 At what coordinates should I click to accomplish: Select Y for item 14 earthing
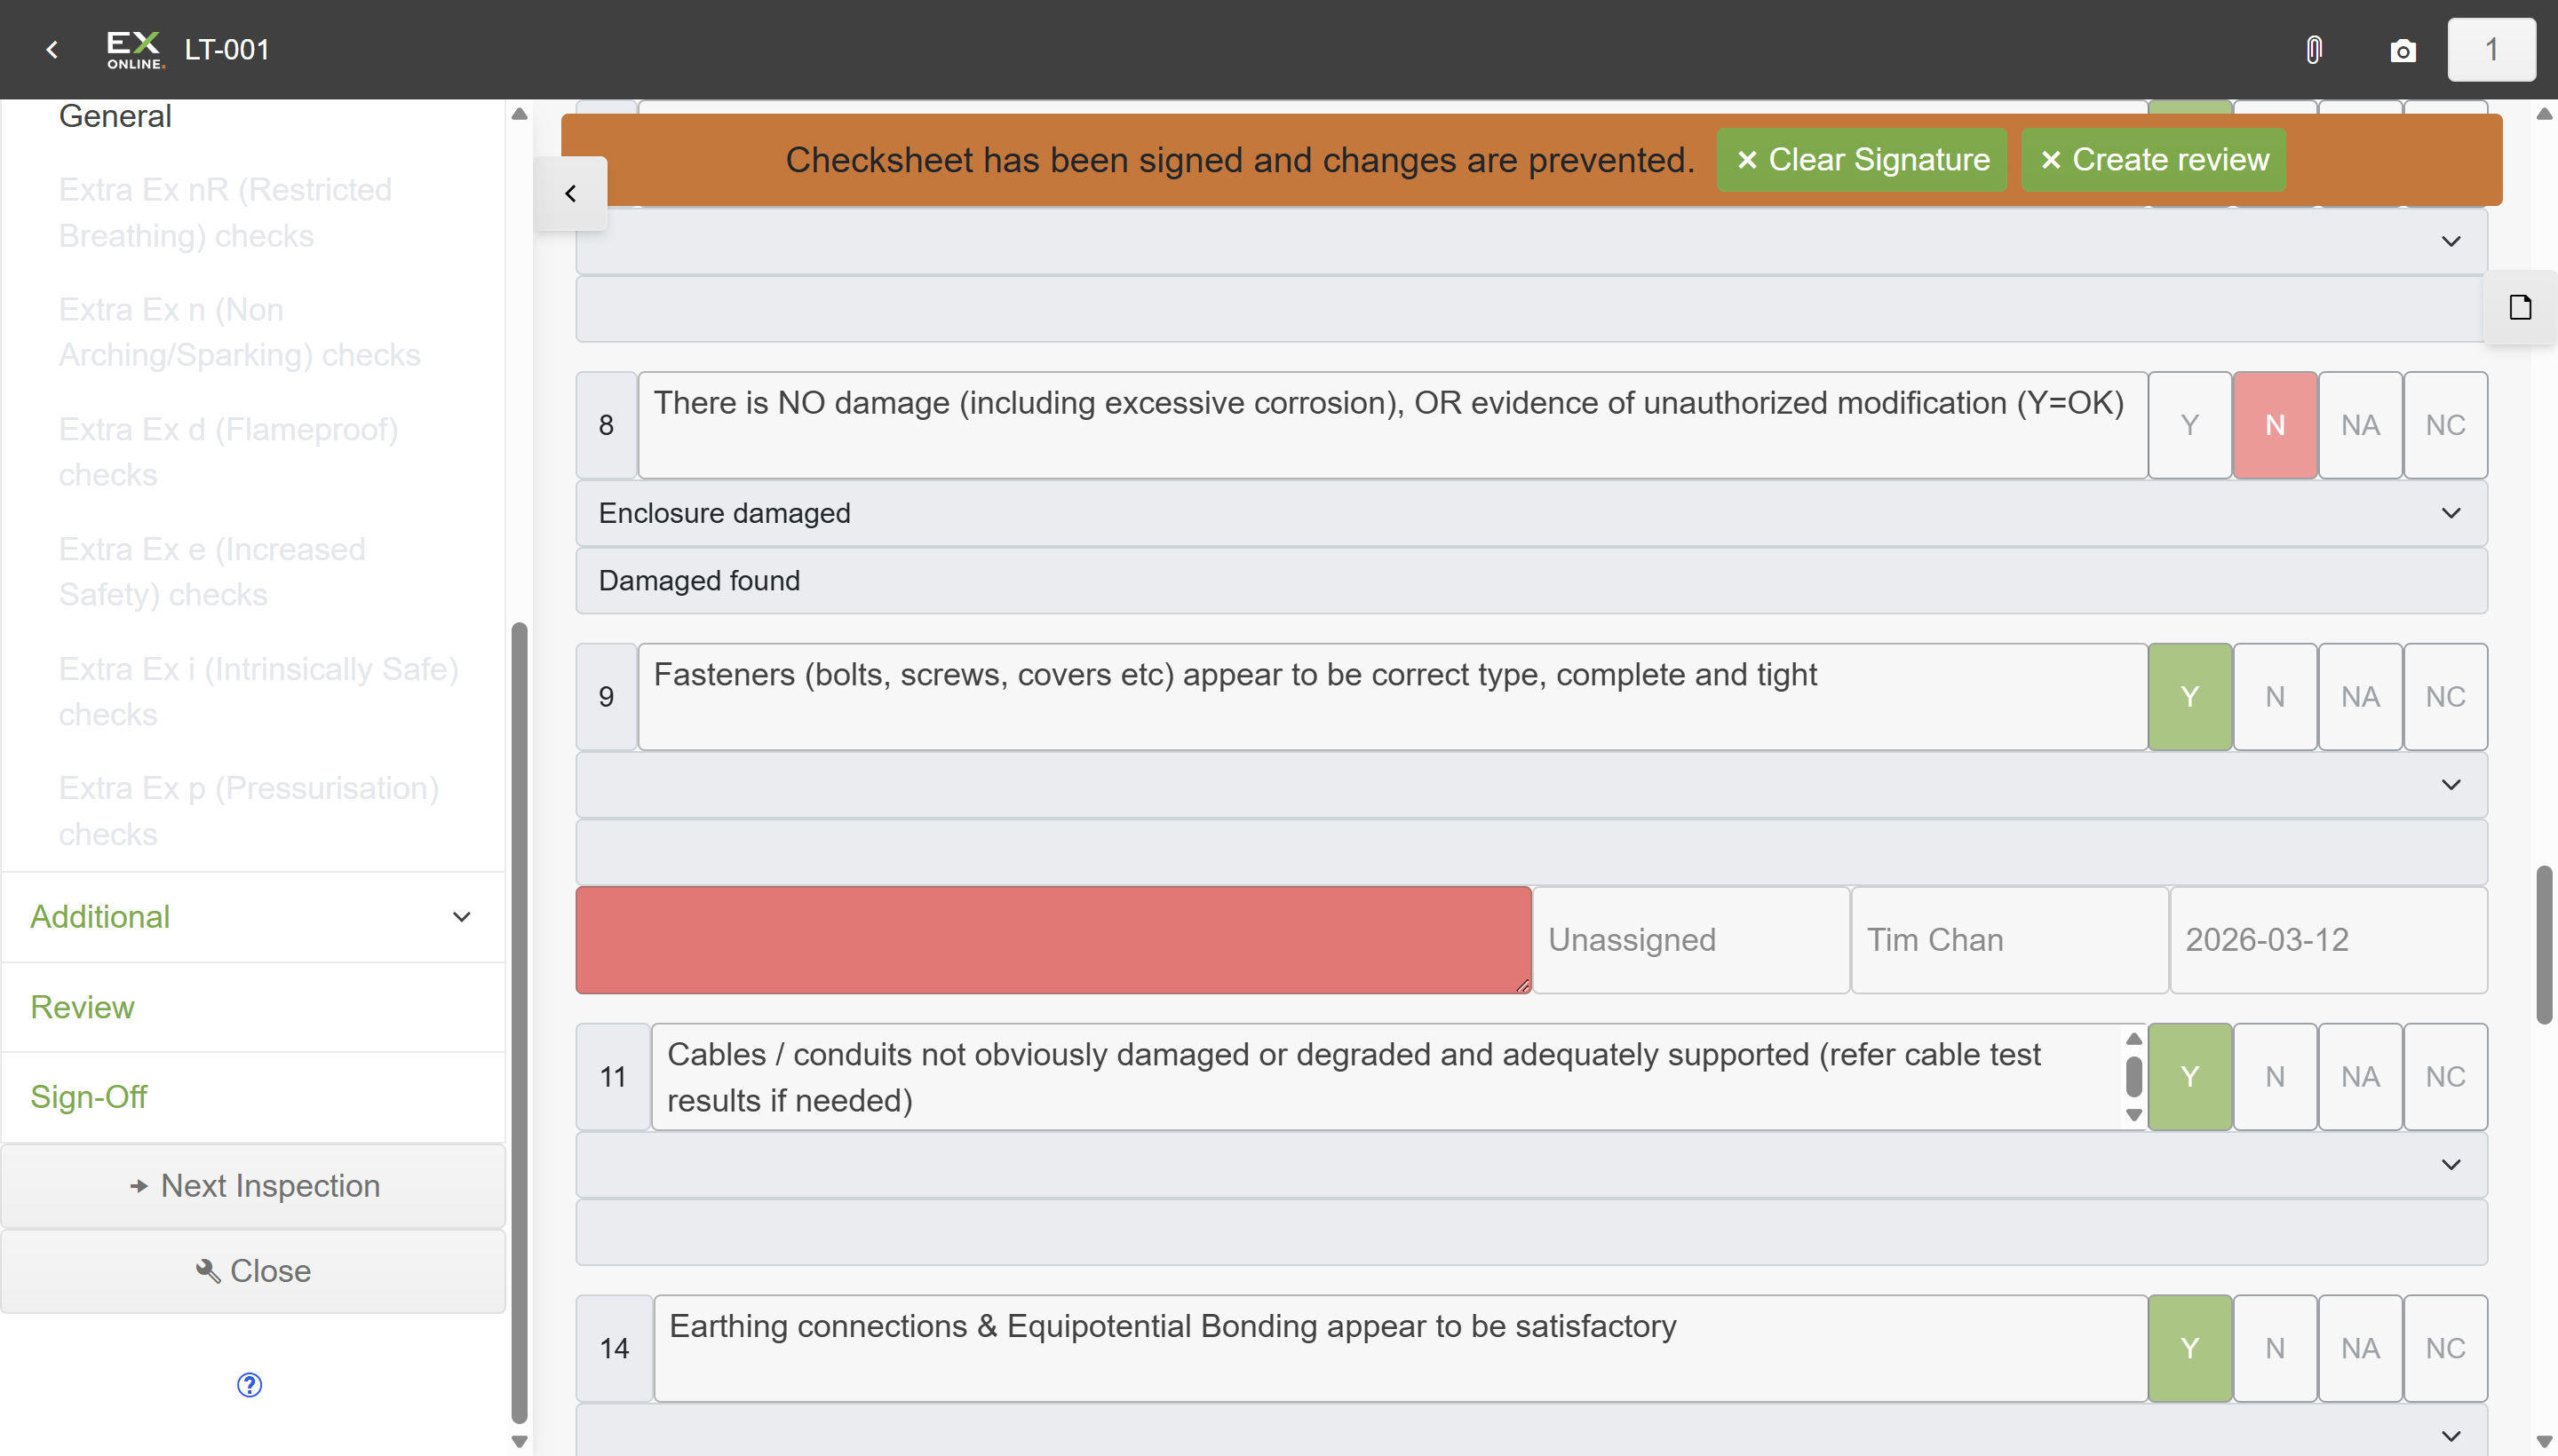pos(2190,1348)
